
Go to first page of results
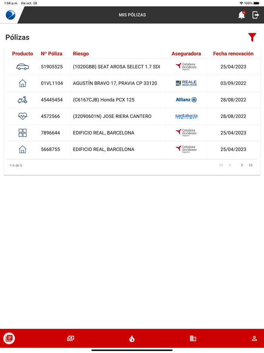click(221, 165)
